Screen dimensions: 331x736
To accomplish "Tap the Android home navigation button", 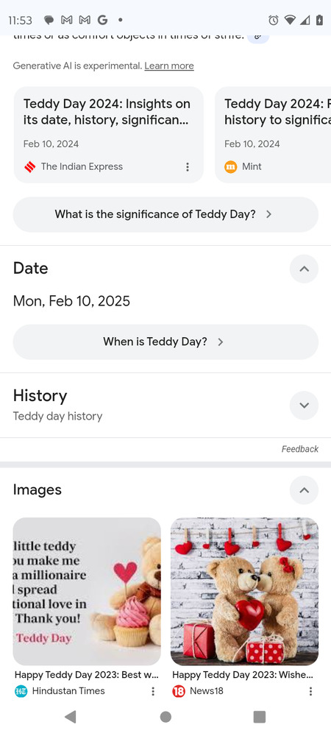I will pyautogui.click(x=165, y=717).
